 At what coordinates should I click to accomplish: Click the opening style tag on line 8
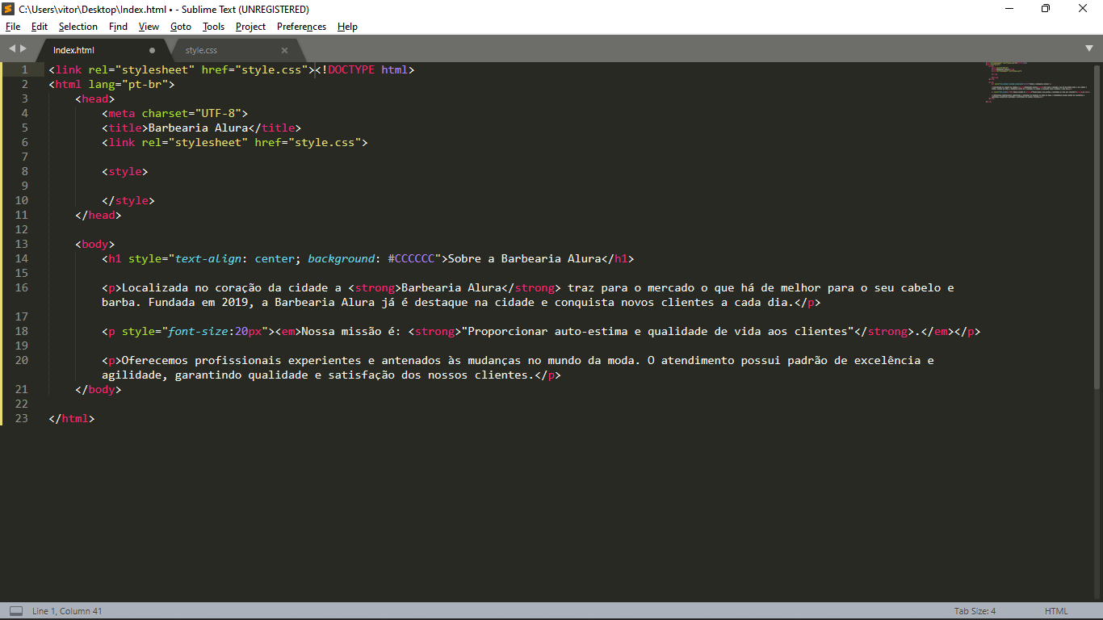(x=125, y=171)
